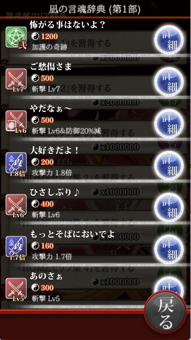The width and height of the screenshot is (191, 340).
Task: Tap the 凪の言魂辞典 (第1部) header title
Action: pos(95,9)
